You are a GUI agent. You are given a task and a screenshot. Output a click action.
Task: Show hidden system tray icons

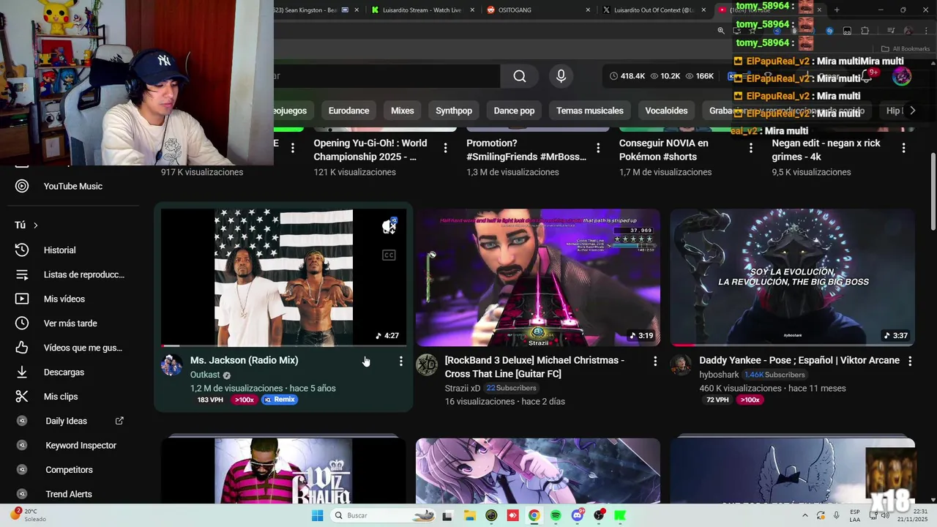click(x=805, y=515)
